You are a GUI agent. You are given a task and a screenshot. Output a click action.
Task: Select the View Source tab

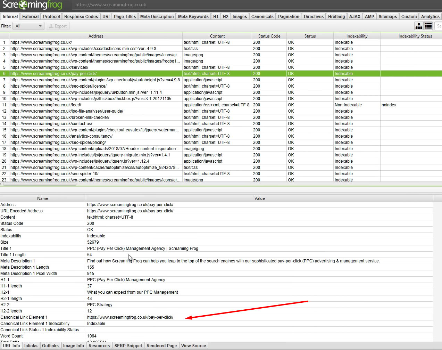tap(193, 346)
